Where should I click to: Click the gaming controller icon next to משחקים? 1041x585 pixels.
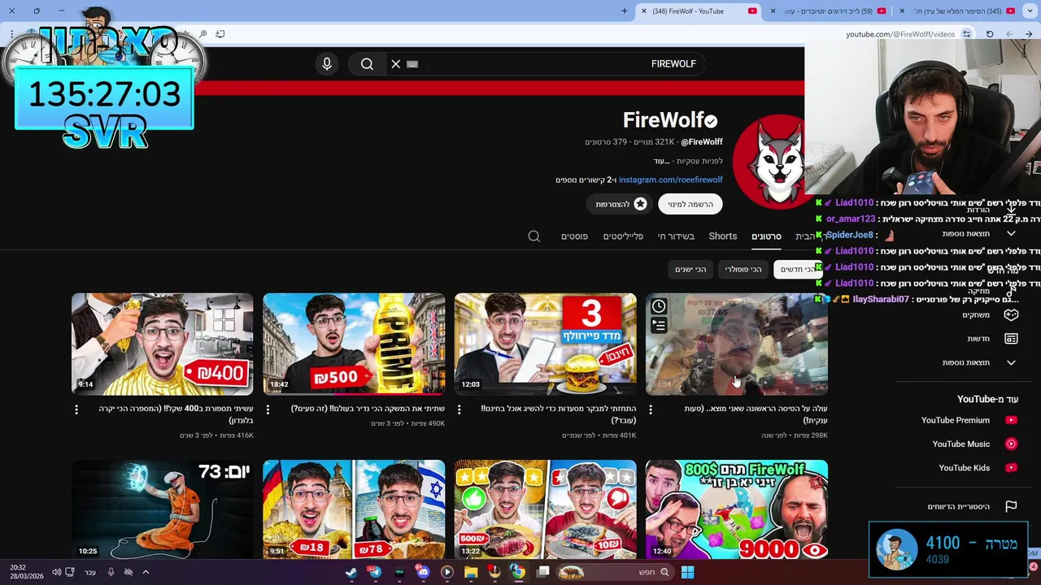[1011, 314]
